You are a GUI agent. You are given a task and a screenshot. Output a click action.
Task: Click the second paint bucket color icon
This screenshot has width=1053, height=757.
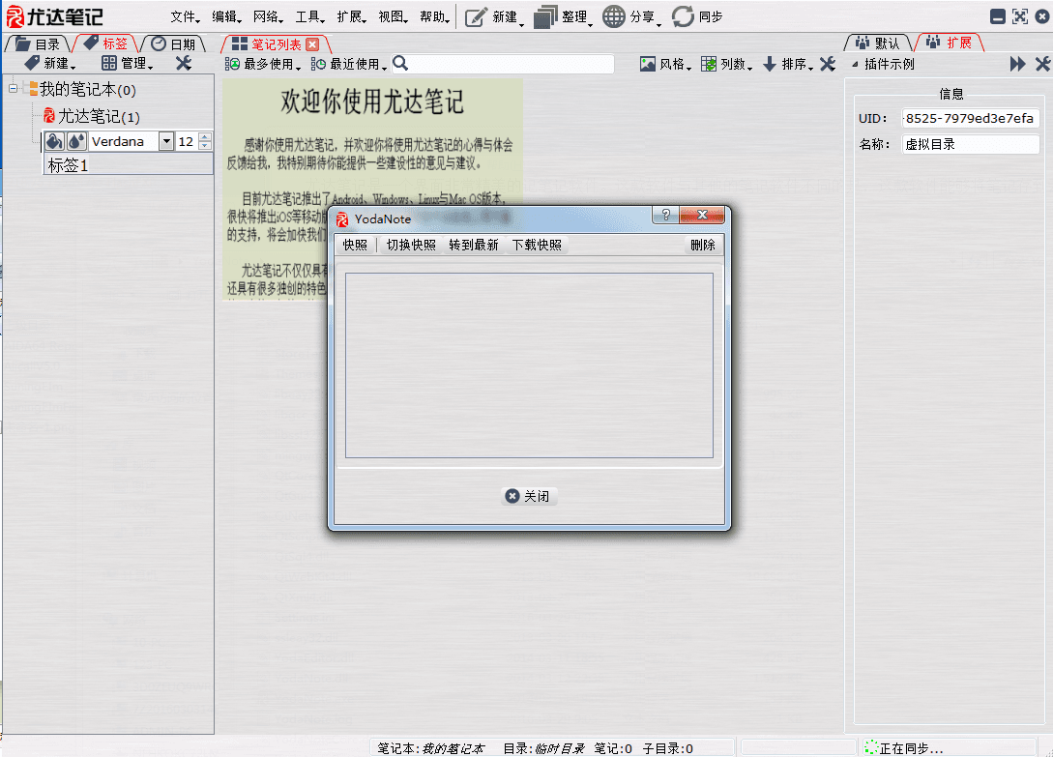pyautogui.click(x=76, y=141)
